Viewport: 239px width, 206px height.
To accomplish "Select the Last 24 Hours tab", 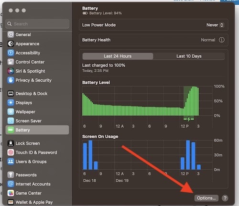I will coord(118,56).
